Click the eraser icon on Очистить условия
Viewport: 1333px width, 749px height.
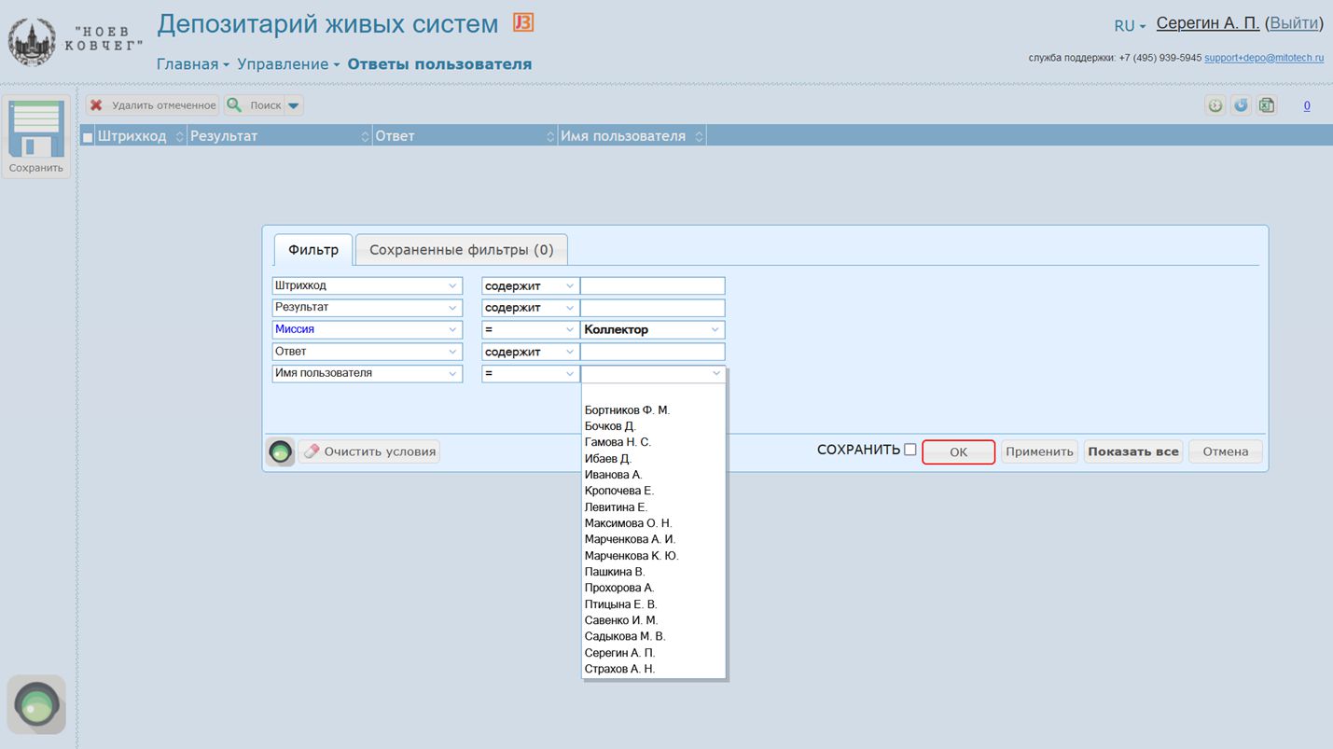(x=312, y=451)
